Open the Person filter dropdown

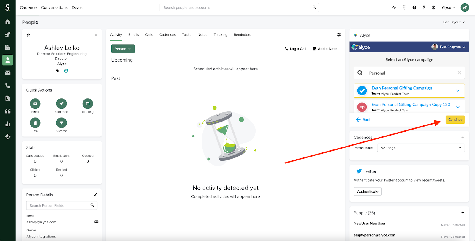point(123,49)
